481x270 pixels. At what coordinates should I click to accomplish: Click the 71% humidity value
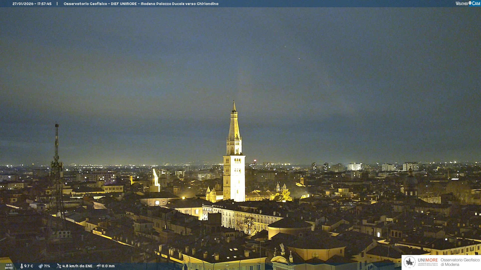[x=47, y=266]
